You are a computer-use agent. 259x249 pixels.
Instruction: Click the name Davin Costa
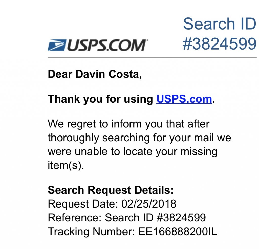[108, 74]
